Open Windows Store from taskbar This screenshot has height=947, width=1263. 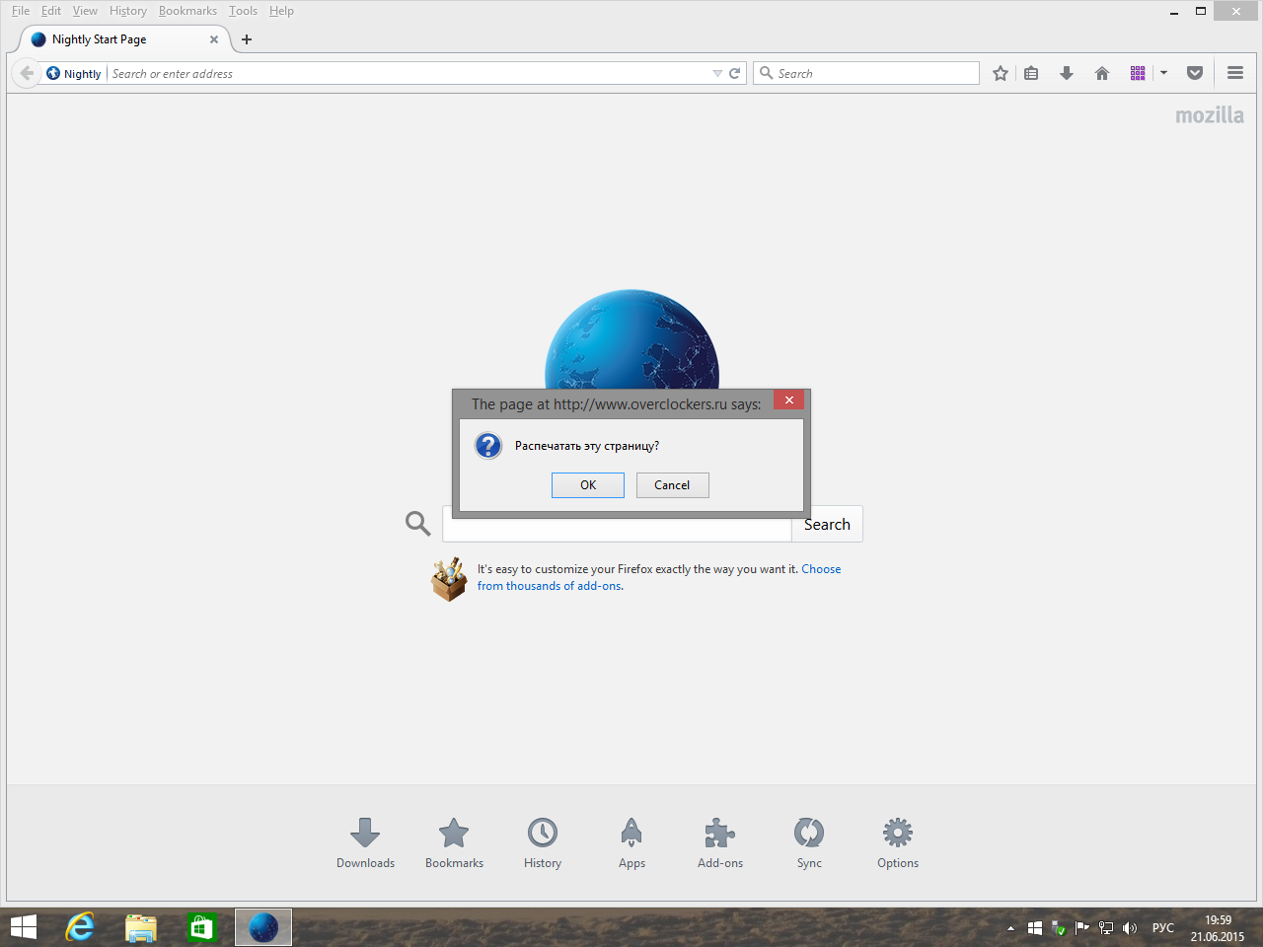(x=202, y=927)
